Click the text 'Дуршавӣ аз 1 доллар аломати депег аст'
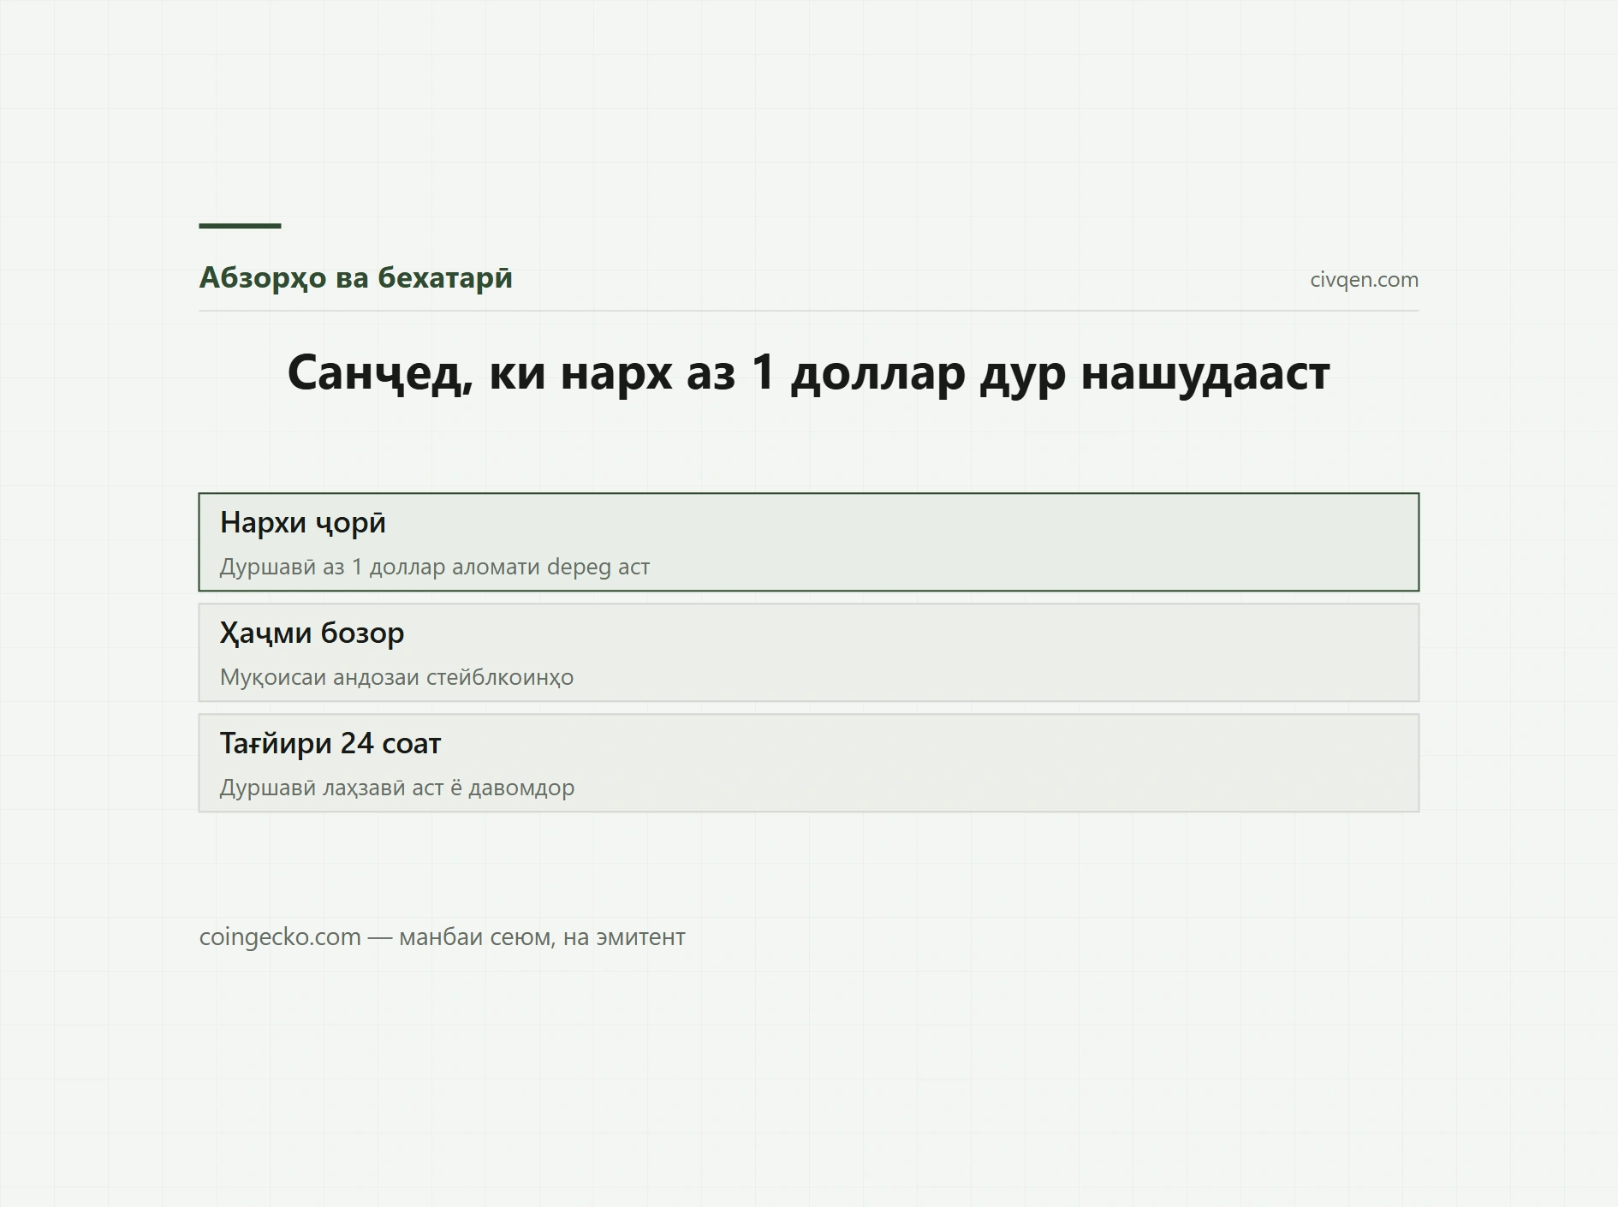The height and width of the screenshot is (1207, 1618). (x=434, y=567)
